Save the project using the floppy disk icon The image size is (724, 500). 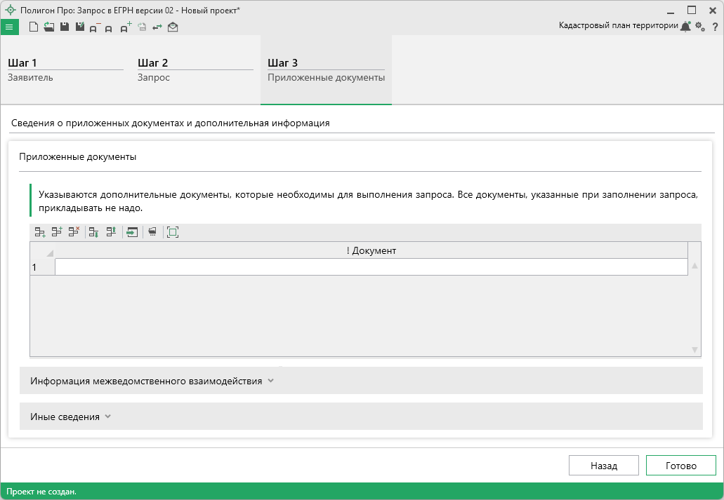(x=65, y=27)
